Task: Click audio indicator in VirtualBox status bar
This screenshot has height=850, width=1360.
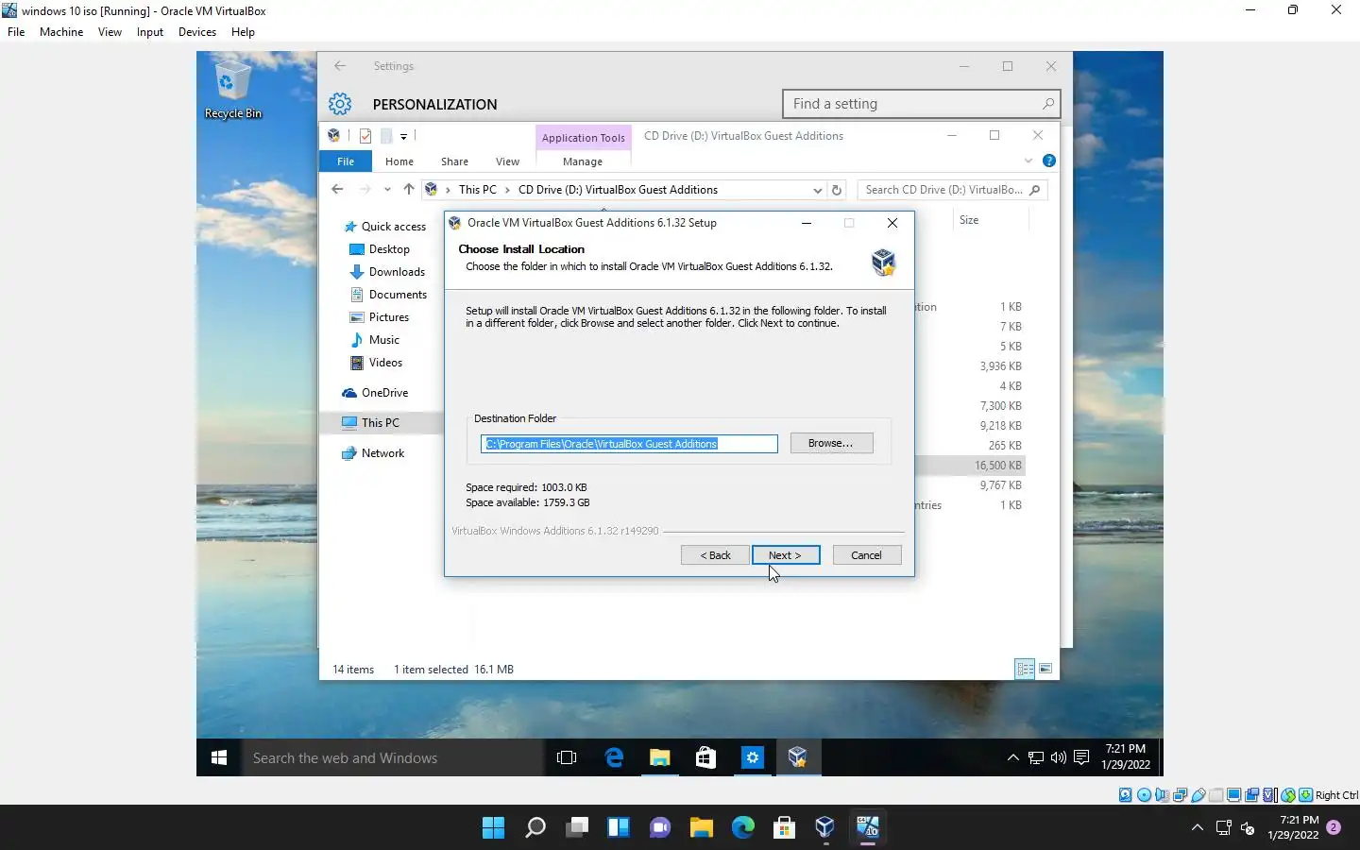Action: click(1162, 795)
